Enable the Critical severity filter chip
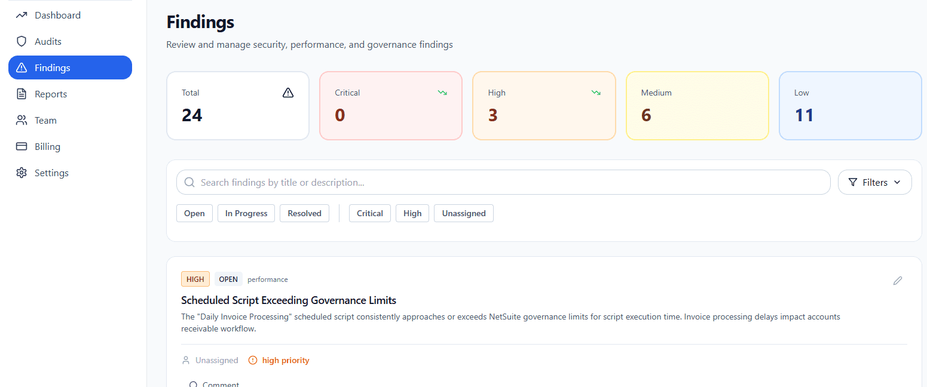The image size is (927, 387). tap(370, 213)
